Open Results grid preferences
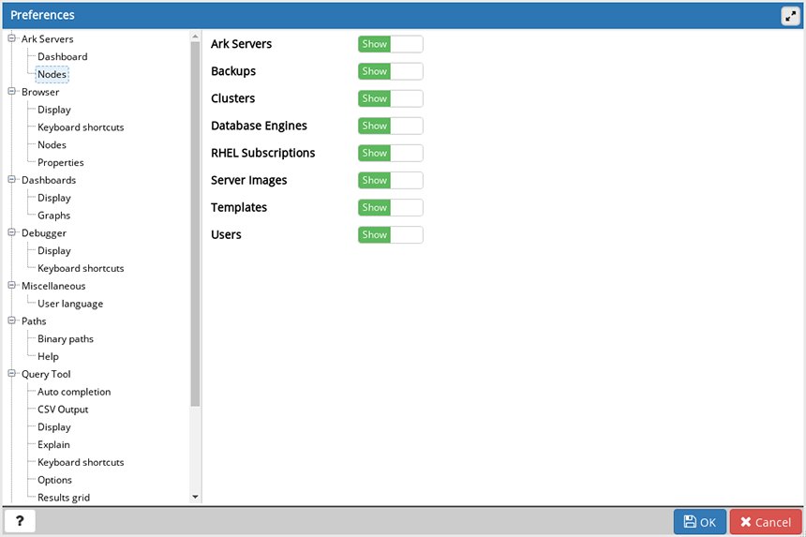The image size is (806, 537). (64, 498)
